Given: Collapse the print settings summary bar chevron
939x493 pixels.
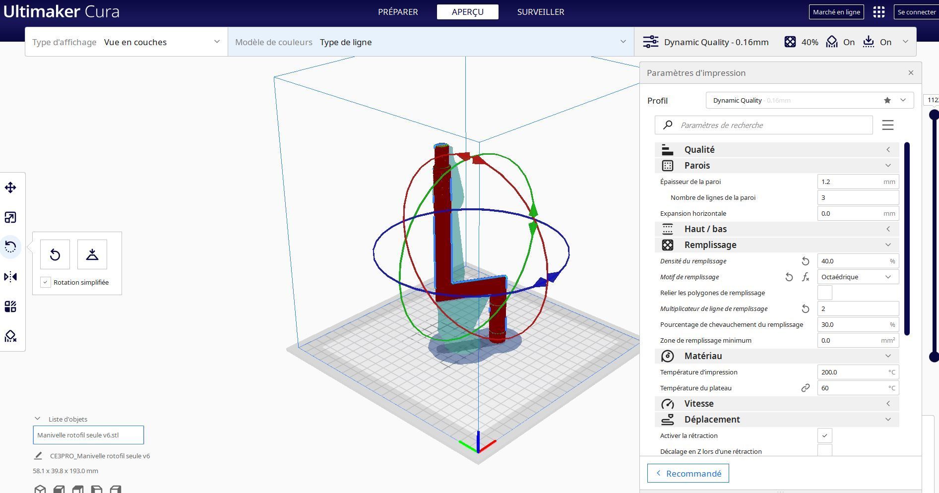Looking at the screenshot, I should click(x=905, y=42).
